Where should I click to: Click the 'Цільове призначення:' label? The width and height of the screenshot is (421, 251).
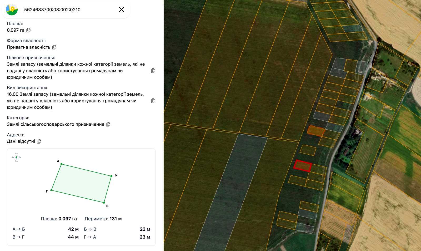tap(31, 58)
